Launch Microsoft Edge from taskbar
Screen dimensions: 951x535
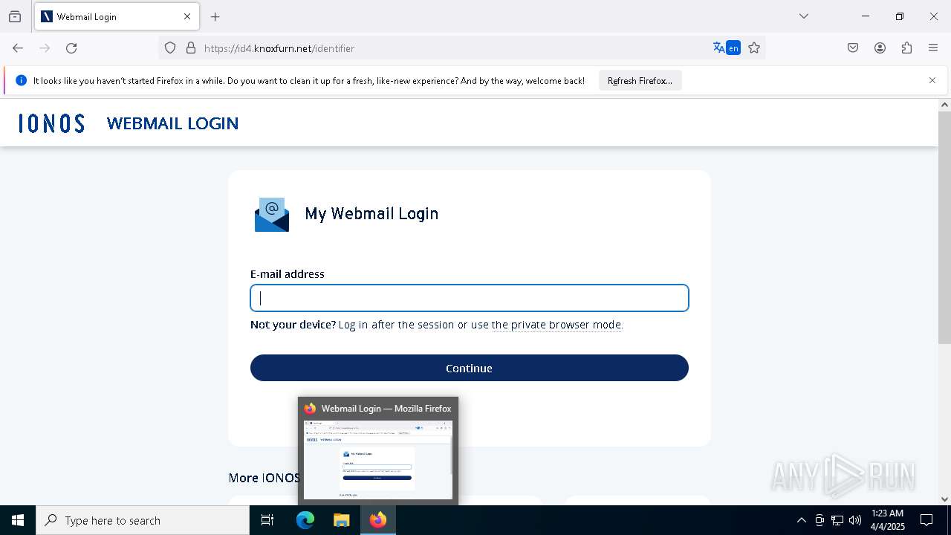coord(305,520)
